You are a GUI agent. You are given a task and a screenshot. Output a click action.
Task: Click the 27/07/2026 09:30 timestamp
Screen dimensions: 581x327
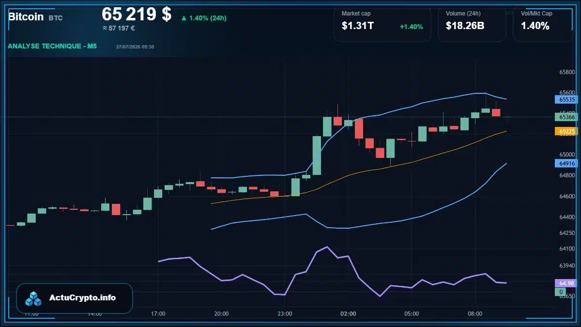135,47
